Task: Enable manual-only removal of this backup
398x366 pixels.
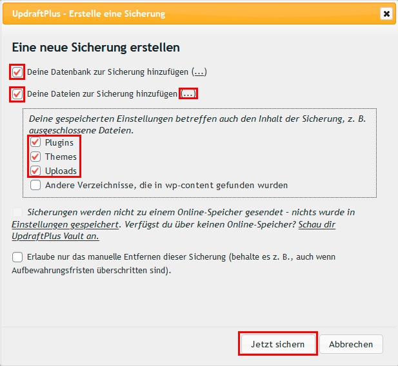Action: pyautogui.click(x=17, y=257)
